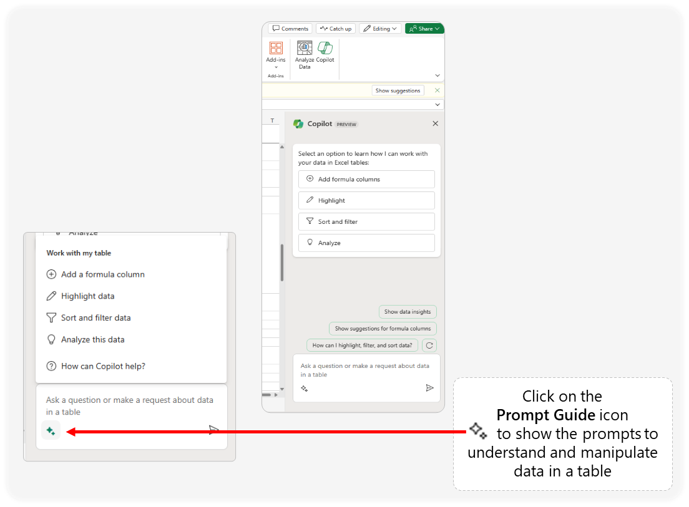Choose 'Sort and filter data' from prompt menu

tap(95, 318)
